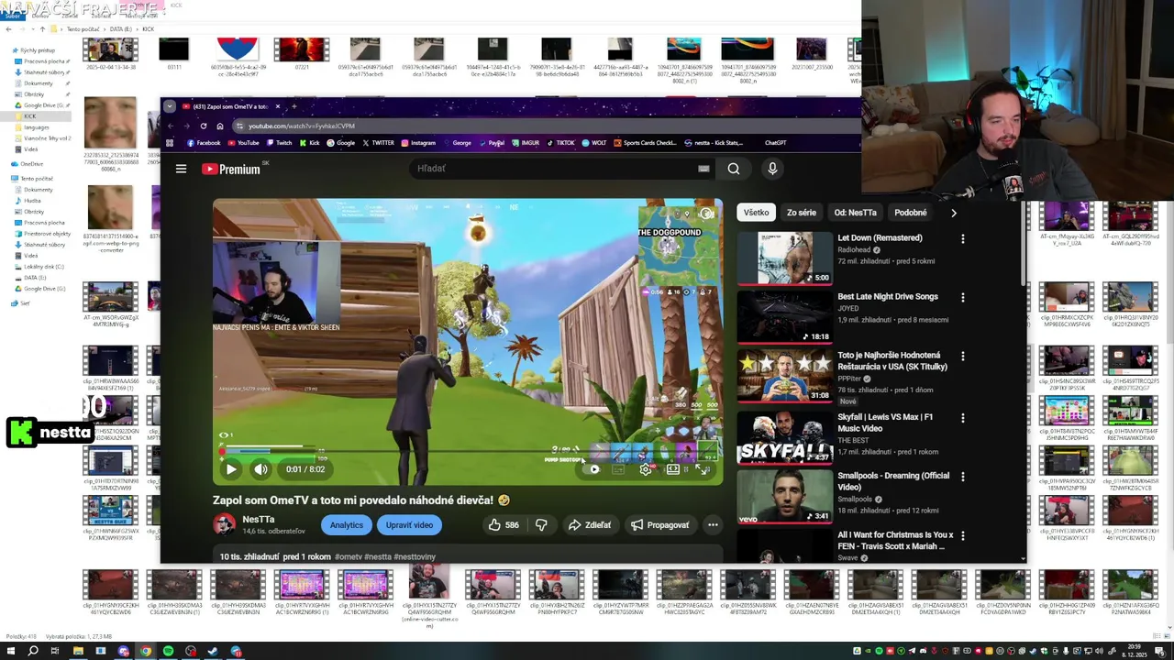Open browser apps grid icon
Screen dimensions: 1174x660
pyautogui.click(x=170, y=143)
